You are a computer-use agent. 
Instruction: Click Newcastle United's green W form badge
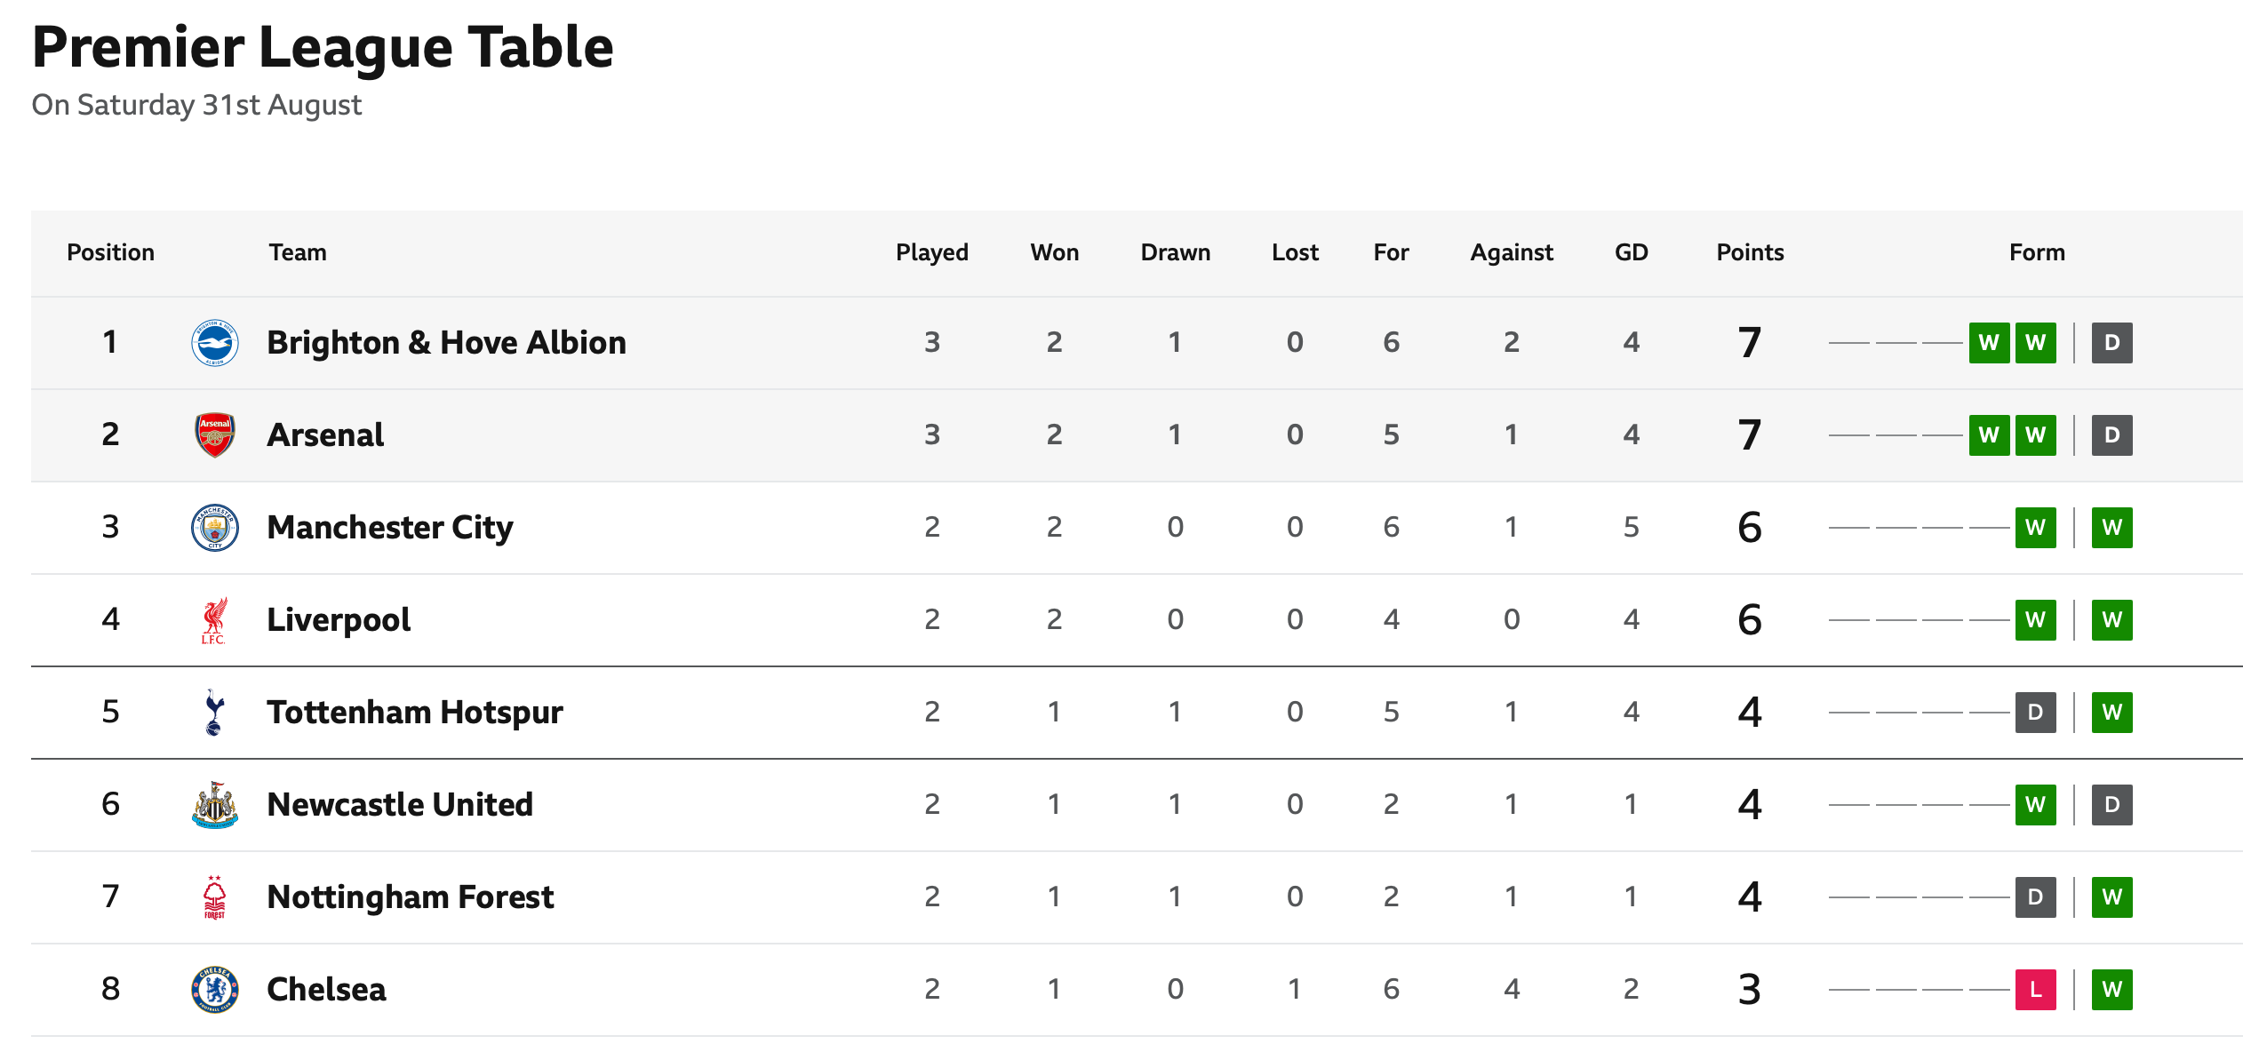(2036, 805)
